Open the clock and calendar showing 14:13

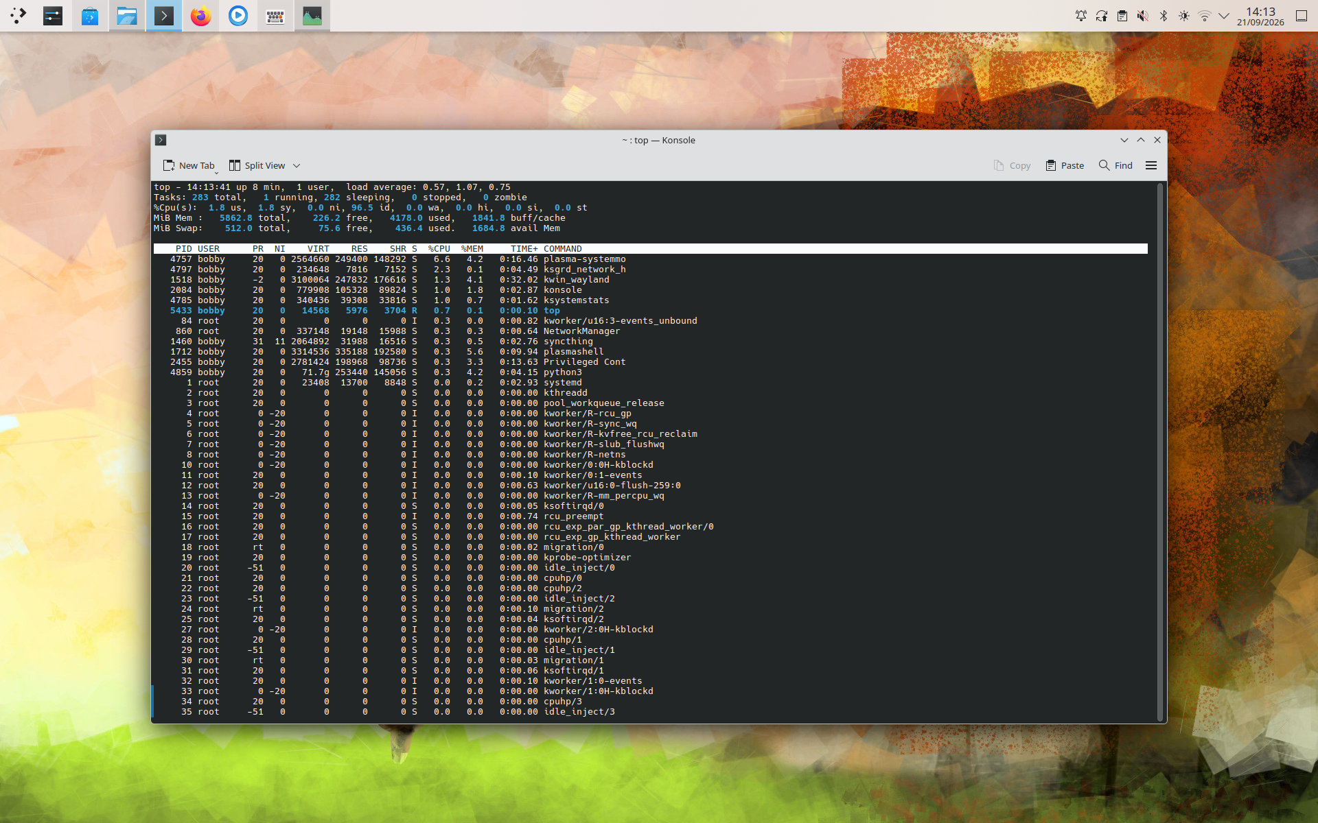1260,16
